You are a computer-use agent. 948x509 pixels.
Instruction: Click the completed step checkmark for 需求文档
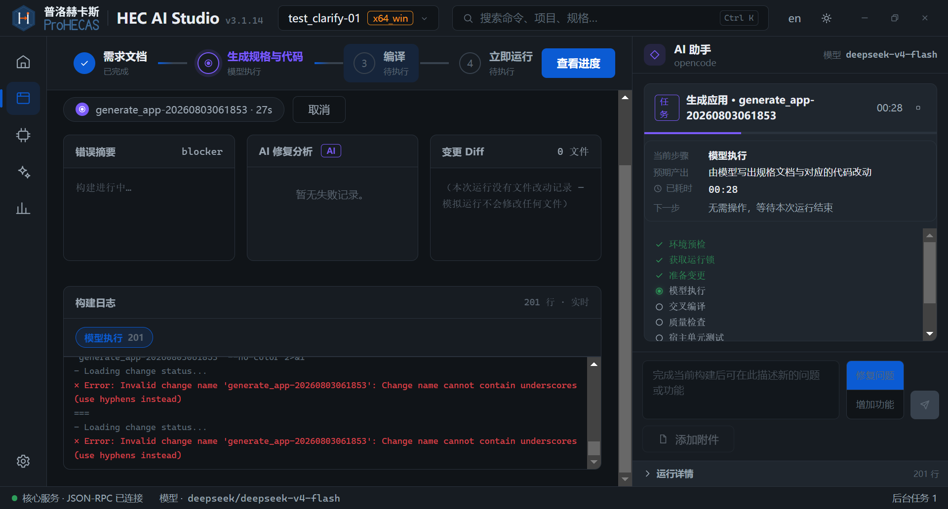click(x=84, y=63)
